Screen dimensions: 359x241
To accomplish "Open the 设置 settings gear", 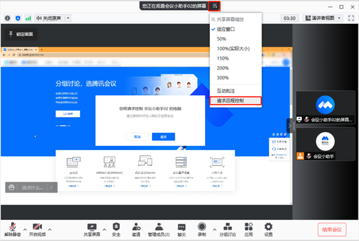I will [x=269, y=228].
